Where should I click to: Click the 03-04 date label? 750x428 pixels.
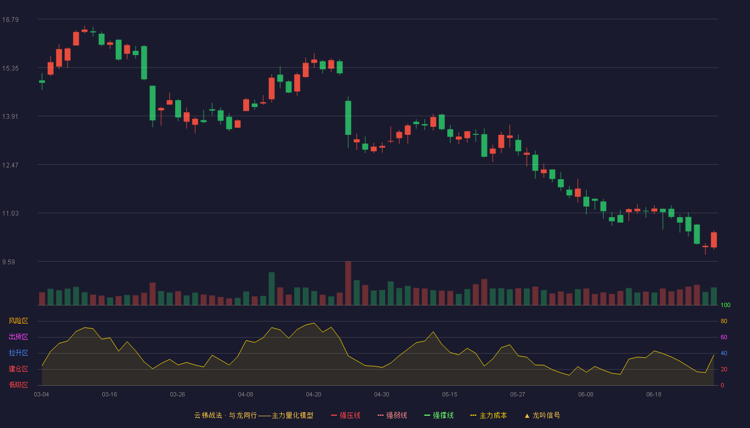click(41, 394)
